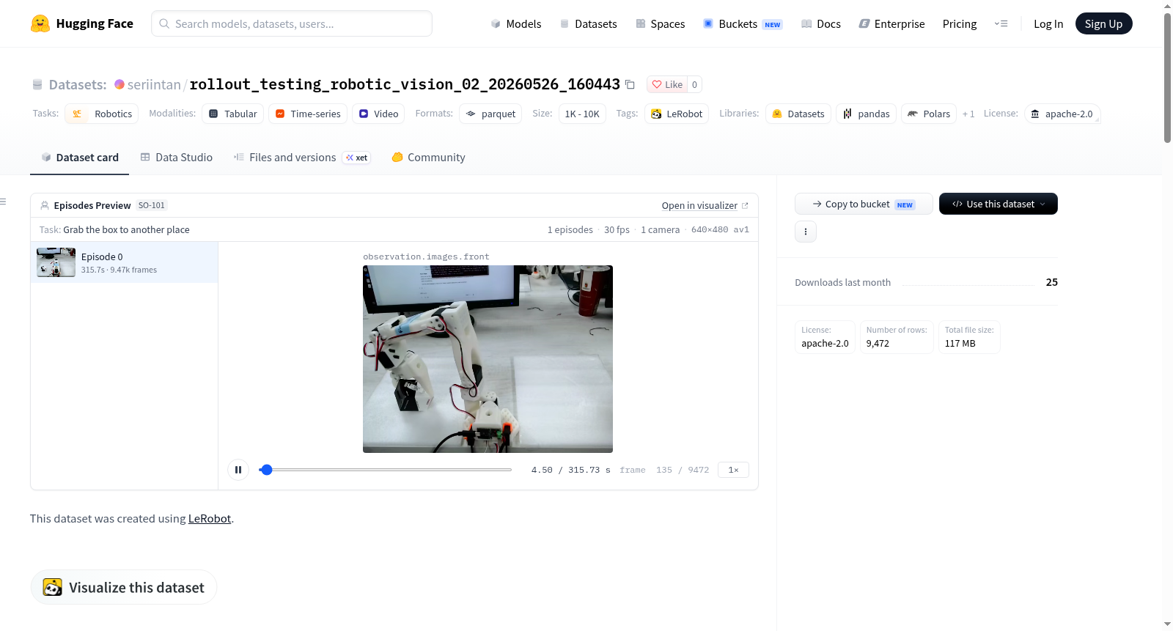Open the sidebar table-of-contents toggle icon

pos(4,202)
